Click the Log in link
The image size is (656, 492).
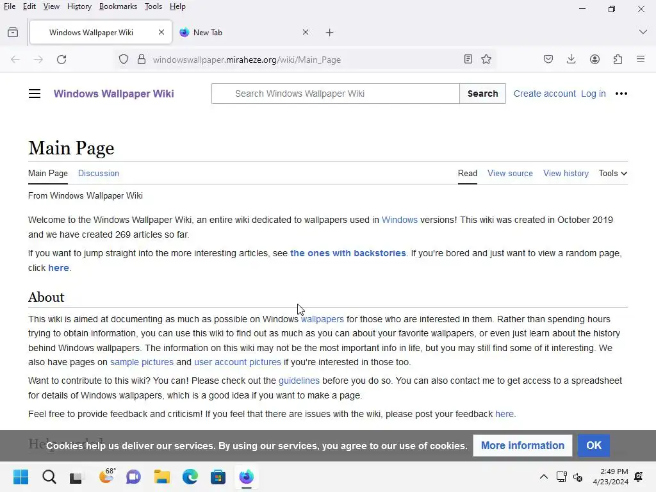593,94
